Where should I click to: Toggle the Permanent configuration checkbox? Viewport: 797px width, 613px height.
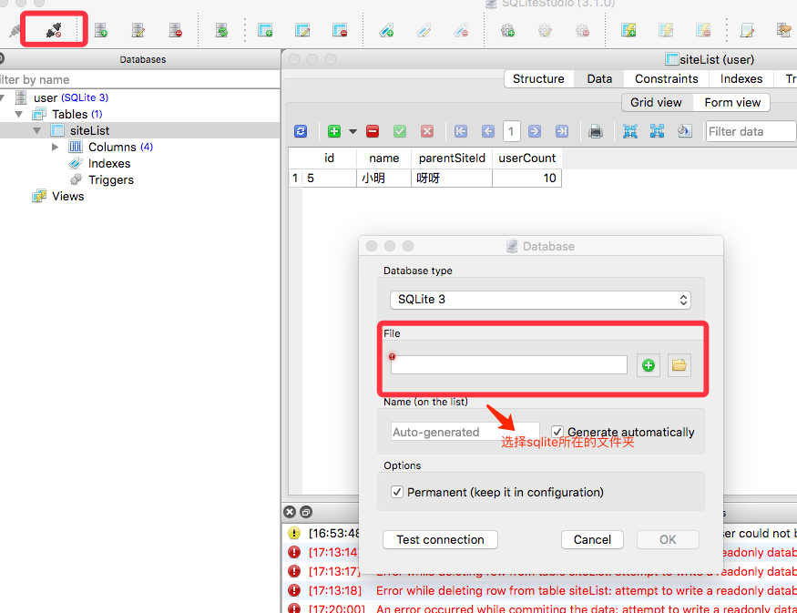click(x=396, y=492)
